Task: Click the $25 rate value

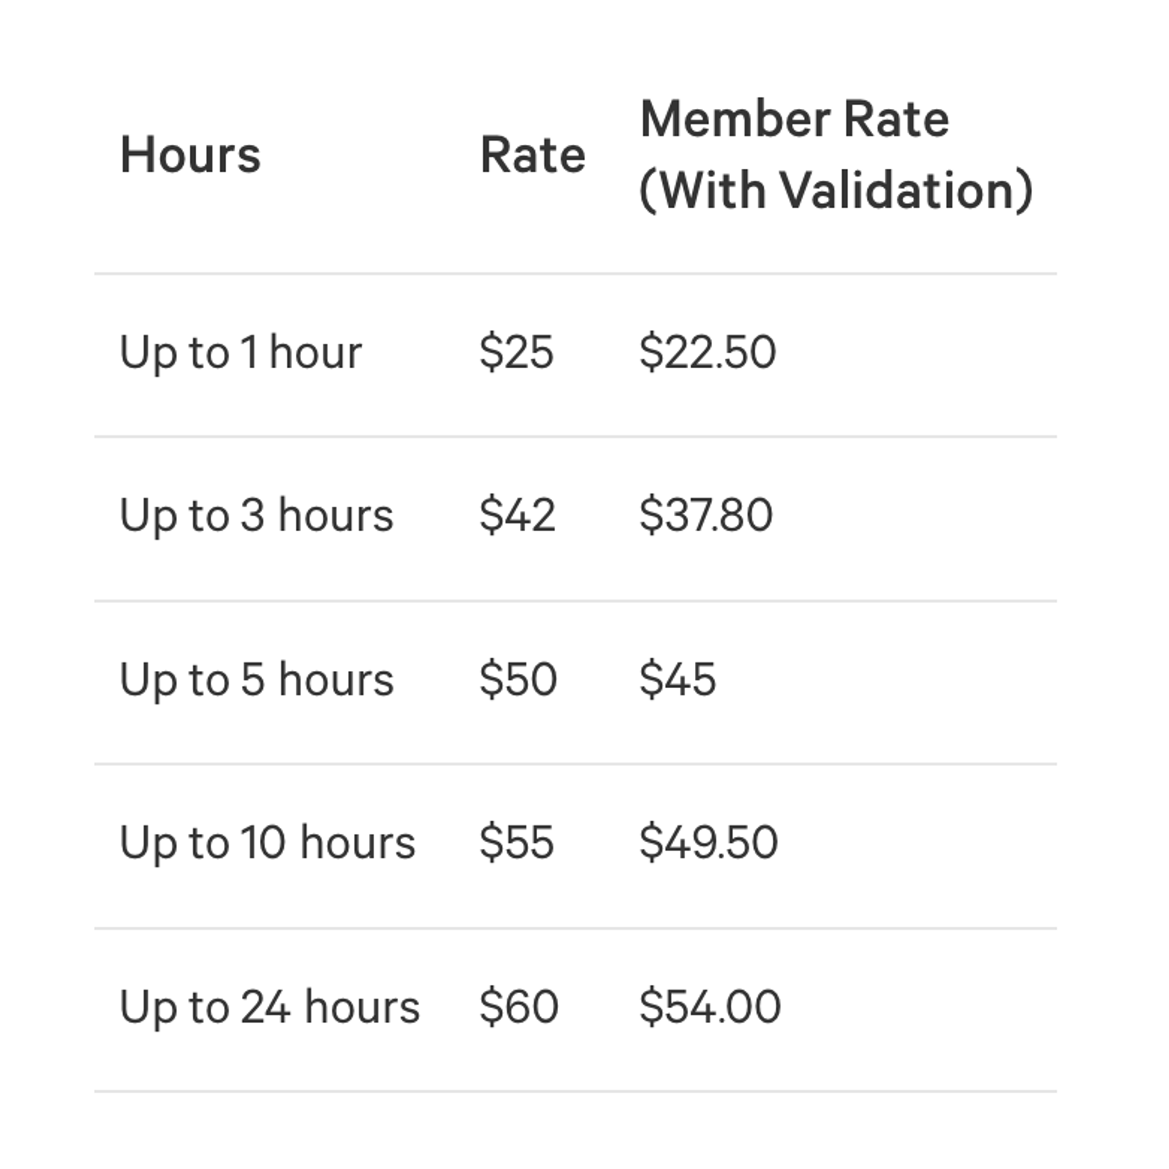Action: [516, 352]
